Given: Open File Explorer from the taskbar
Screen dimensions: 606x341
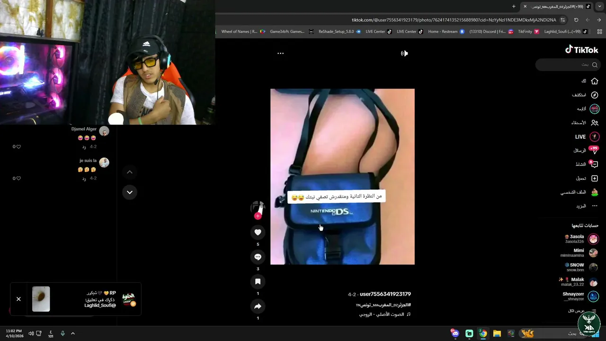Looking at the screenshot, I should [x=497, y=333].
